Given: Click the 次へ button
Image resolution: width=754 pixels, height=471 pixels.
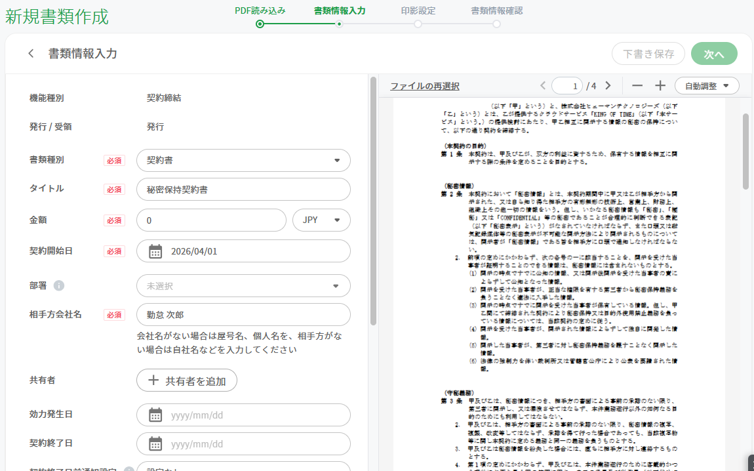Looking at the screenshot, I should (714, 53).
